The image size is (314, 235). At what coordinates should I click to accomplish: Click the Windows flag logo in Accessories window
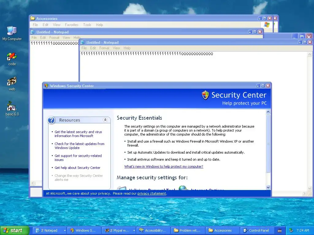coord(267,24)
